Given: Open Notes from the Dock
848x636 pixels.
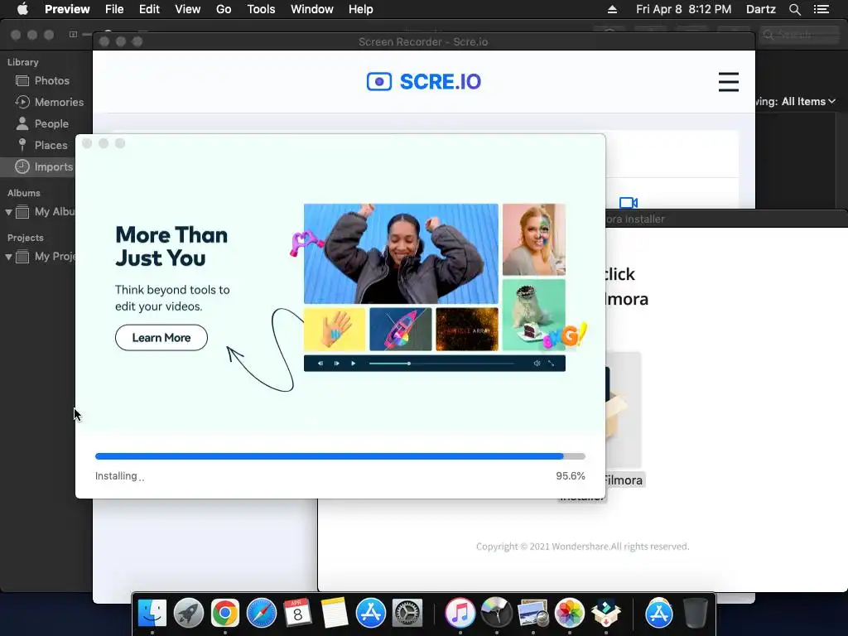Looking at the screenshot, I should [335, 613].
